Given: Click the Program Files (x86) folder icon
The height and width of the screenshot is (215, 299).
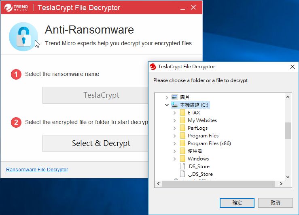Looking at the screenshot, I should pos(182,143).
